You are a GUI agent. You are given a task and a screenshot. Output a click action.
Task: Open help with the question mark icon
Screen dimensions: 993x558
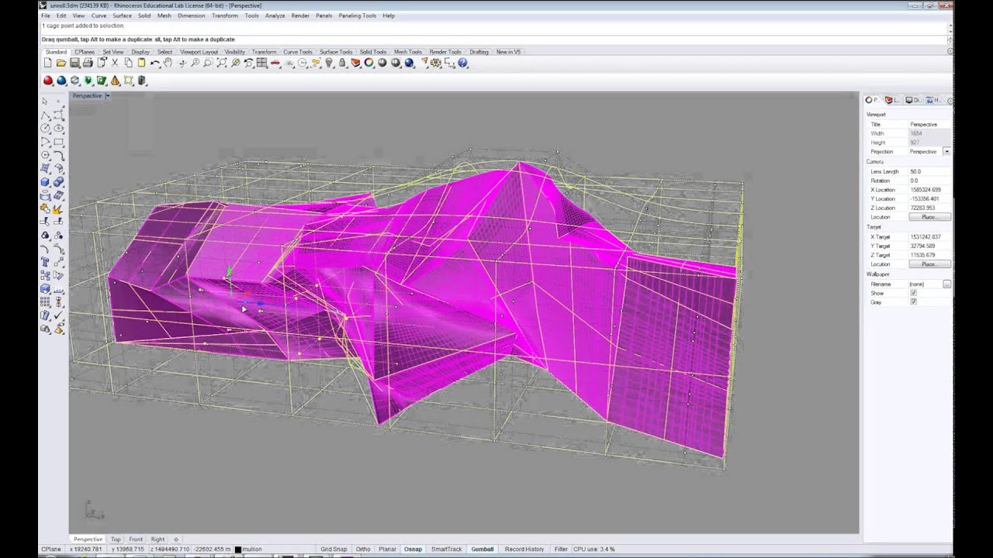pos(463,63)
